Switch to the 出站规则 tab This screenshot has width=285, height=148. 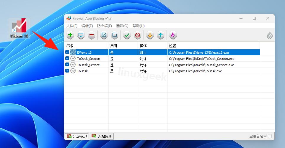[77, 136]
